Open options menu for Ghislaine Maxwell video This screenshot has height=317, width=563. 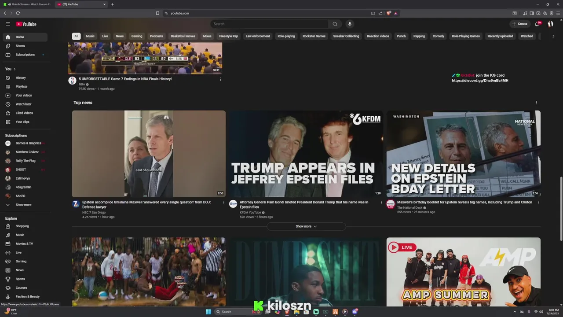click(224, 203)
